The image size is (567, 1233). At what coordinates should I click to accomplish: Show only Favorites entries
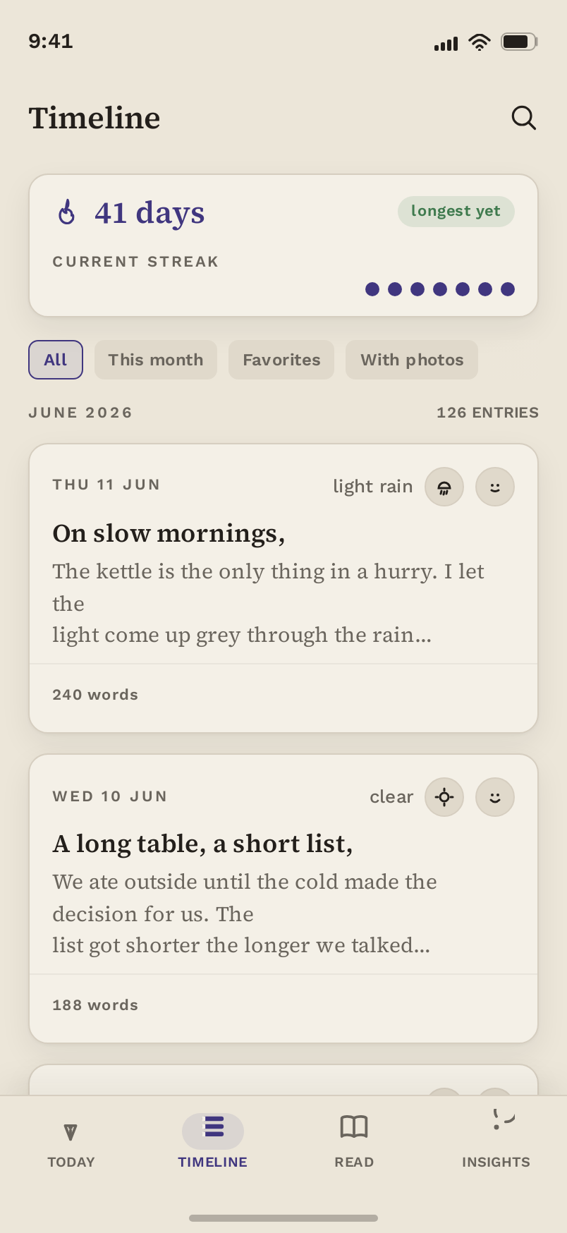point(281,360)
